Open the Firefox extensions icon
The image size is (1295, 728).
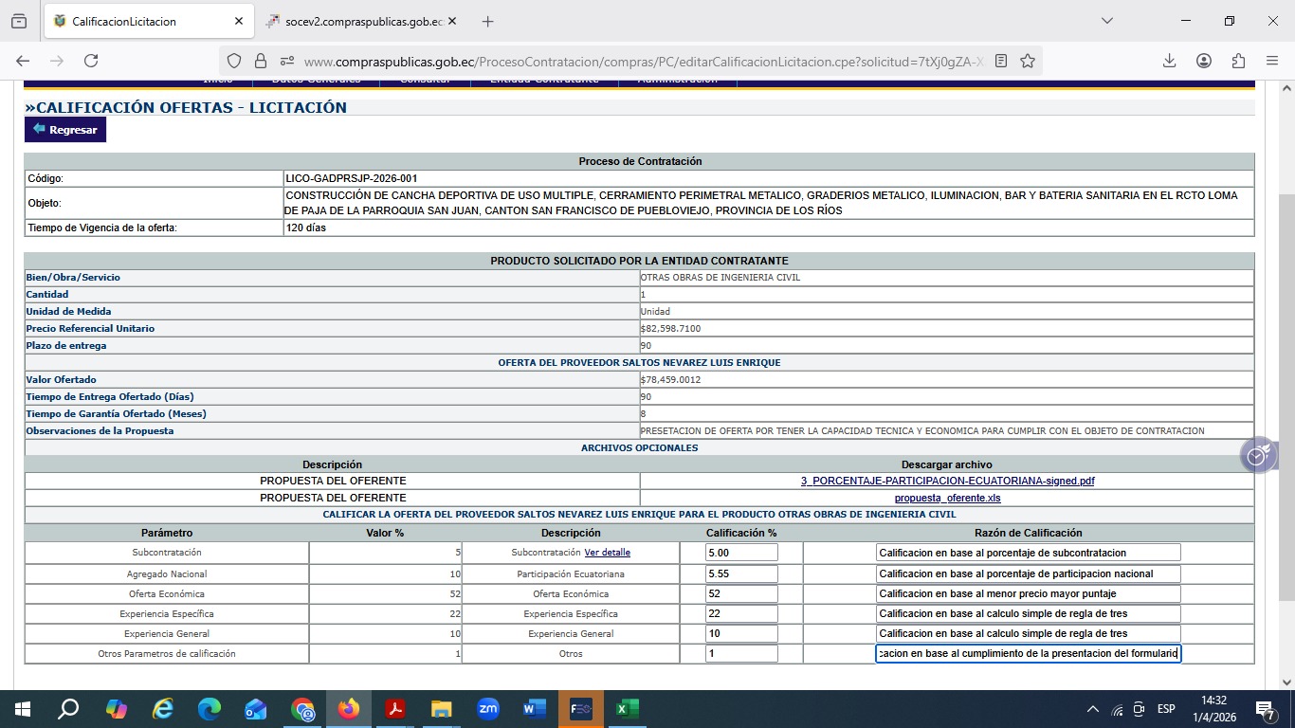click(1238, 61)
